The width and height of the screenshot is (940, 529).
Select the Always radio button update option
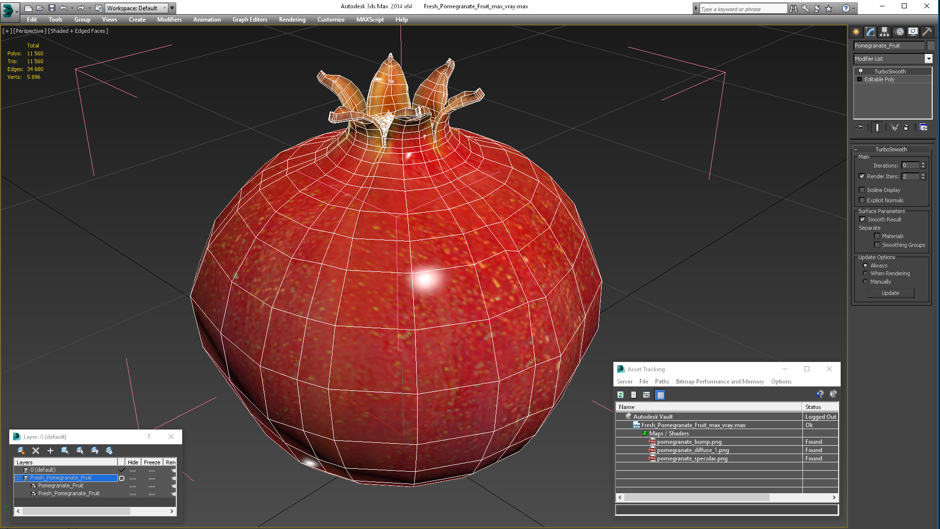pyautogui.click(x=865, y=265)
